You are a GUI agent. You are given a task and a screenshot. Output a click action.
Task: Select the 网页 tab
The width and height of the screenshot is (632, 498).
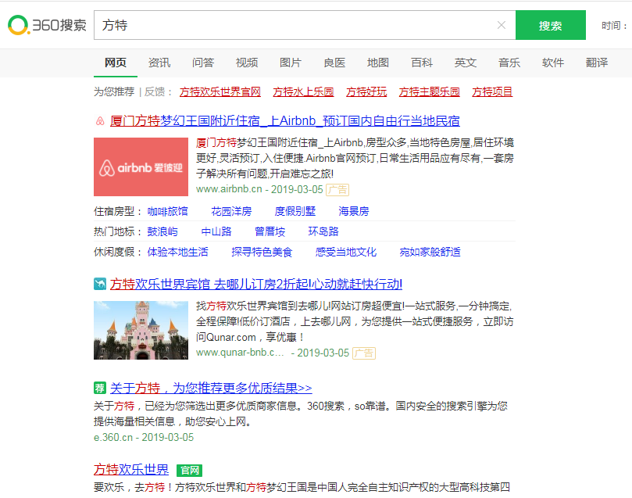(x=116, y=63)
